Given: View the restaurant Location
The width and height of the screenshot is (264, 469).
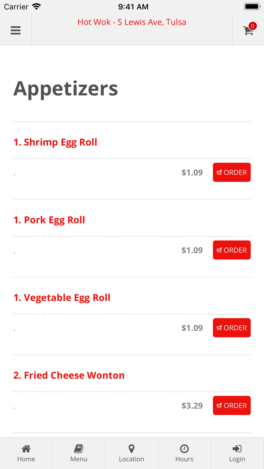Looking at the screenshot, I should click(132, 452).
